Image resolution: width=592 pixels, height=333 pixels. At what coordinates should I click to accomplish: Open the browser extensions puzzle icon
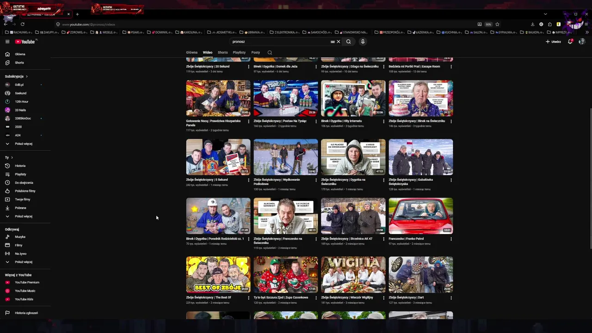550,24
